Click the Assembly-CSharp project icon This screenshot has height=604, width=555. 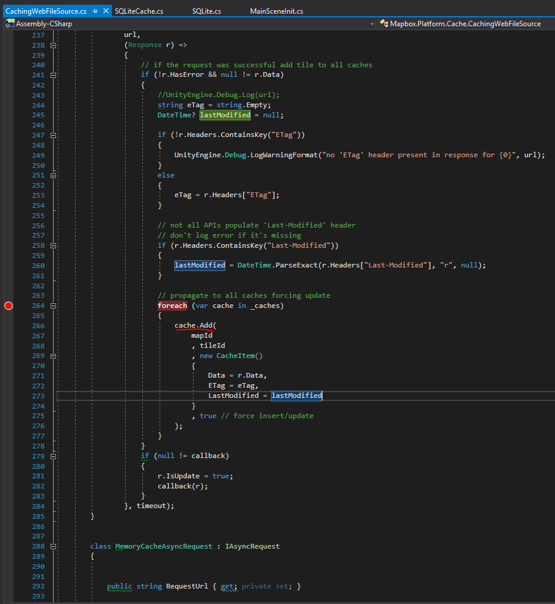[10, 23]
